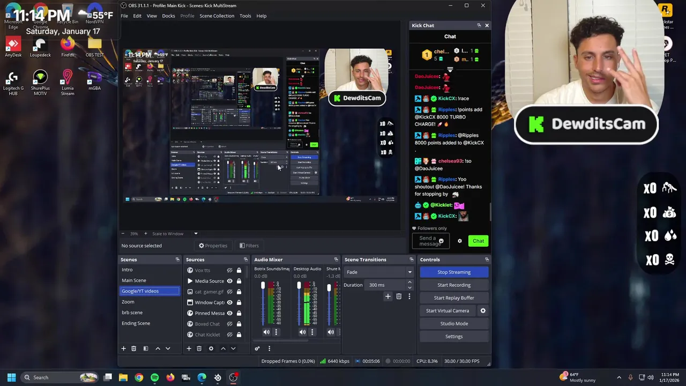Click the chat message input field

[430, 241]
